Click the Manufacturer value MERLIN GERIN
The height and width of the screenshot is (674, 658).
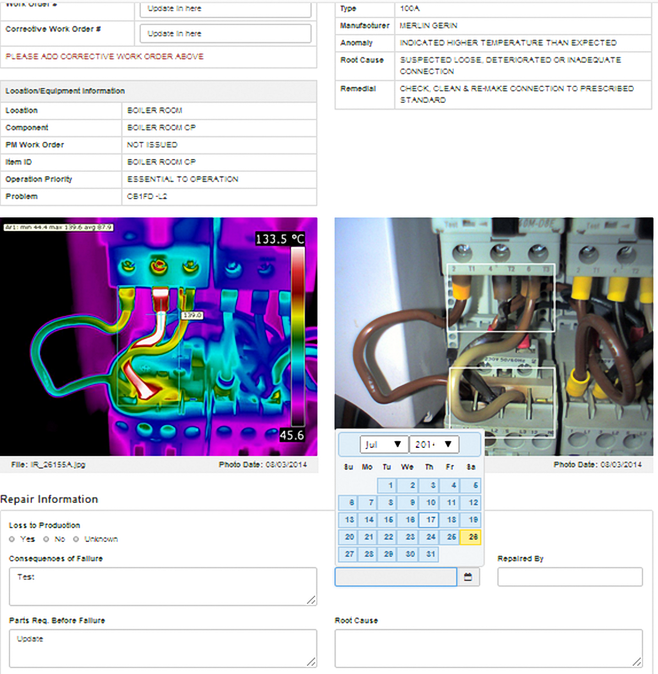[429, 25]
